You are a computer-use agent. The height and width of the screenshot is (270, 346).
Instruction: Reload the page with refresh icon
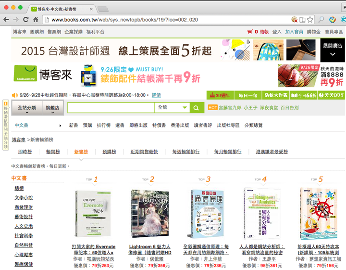25,20
